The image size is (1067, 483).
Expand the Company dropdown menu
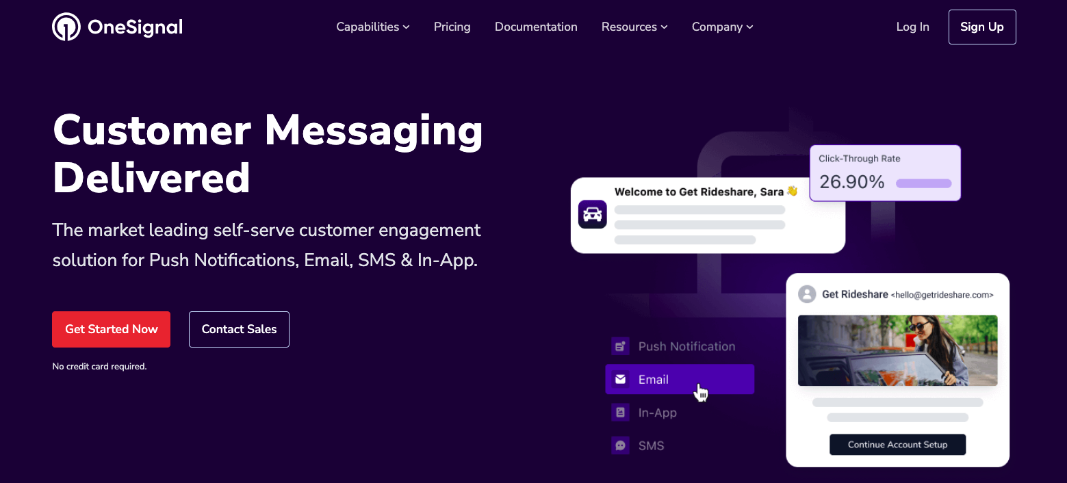click(x=722, y=27)
